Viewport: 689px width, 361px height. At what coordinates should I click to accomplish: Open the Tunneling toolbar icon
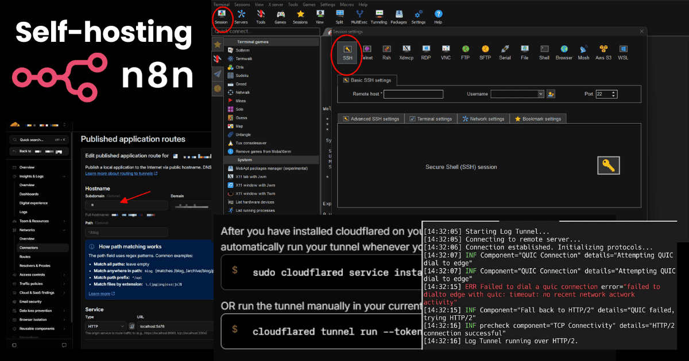[x=379, y=17]
